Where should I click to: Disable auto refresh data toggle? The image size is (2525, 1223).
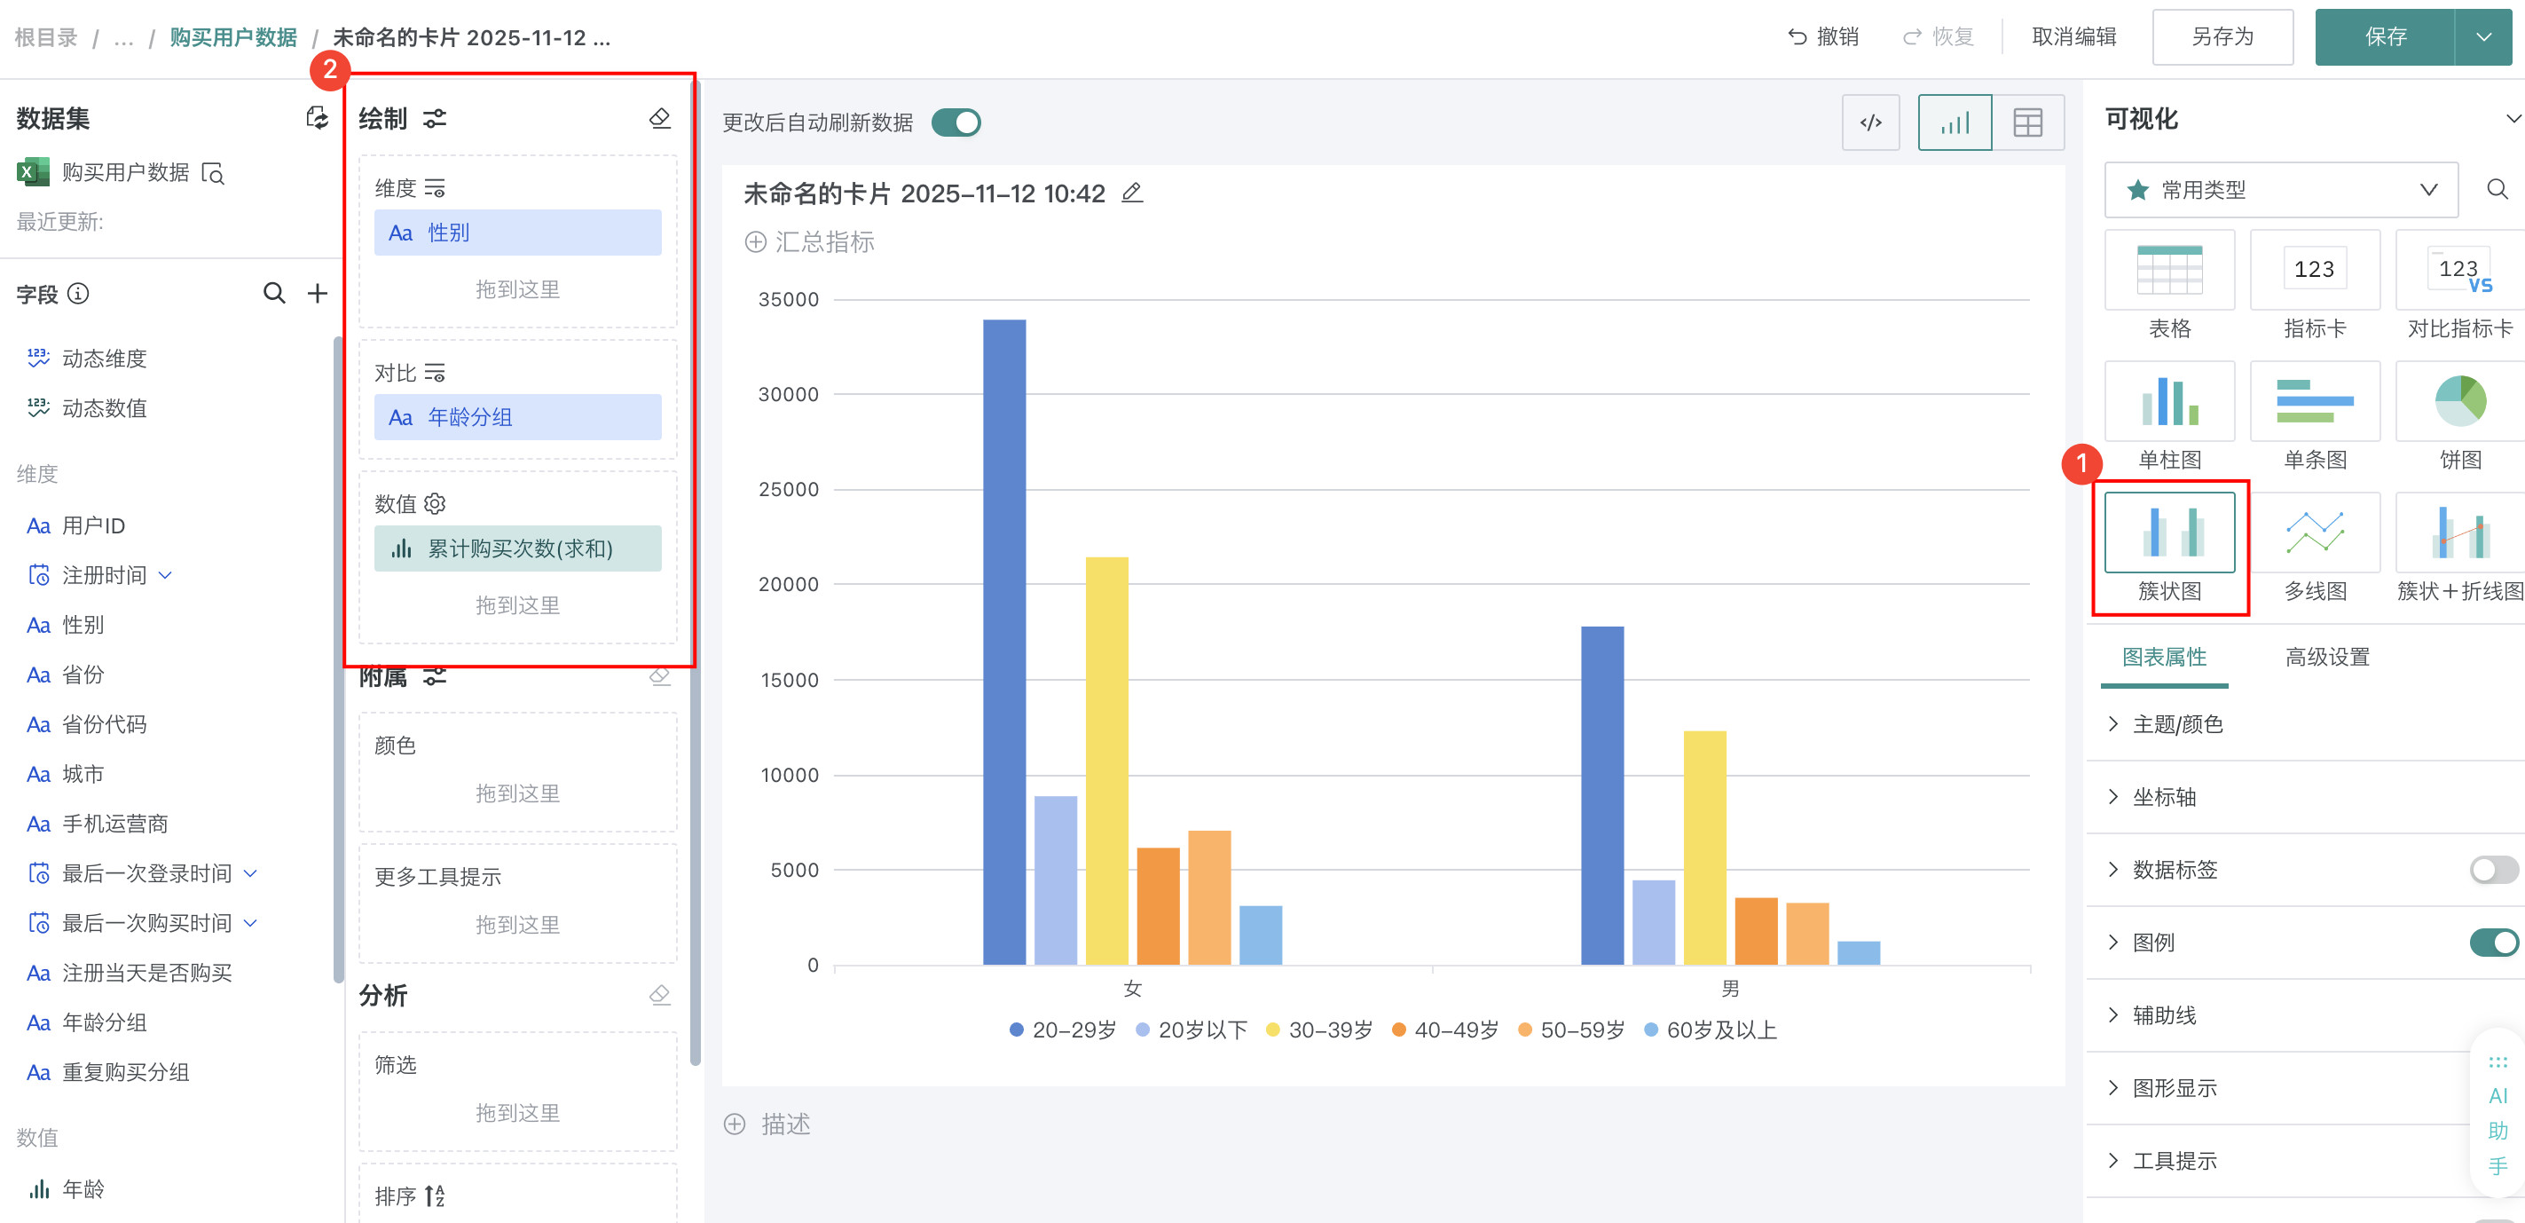point(956,122)
